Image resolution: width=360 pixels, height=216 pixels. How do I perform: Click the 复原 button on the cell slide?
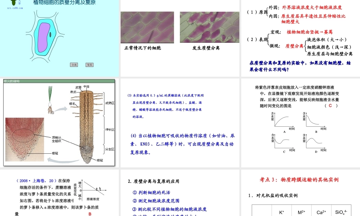(x=90, y=65)
